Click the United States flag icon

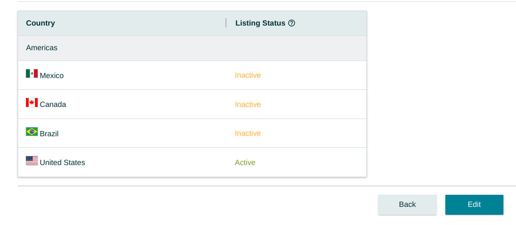click(32, 160)
